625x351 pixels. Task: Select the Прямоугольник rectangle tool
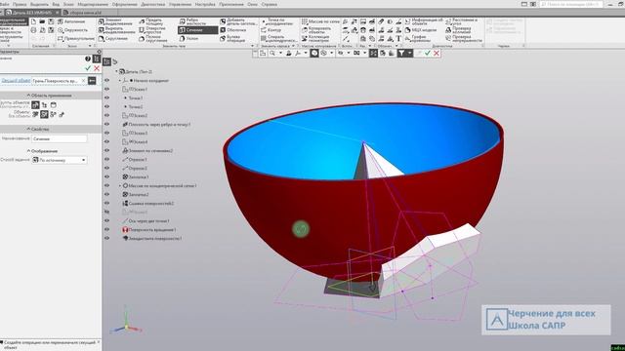[76, 39]
